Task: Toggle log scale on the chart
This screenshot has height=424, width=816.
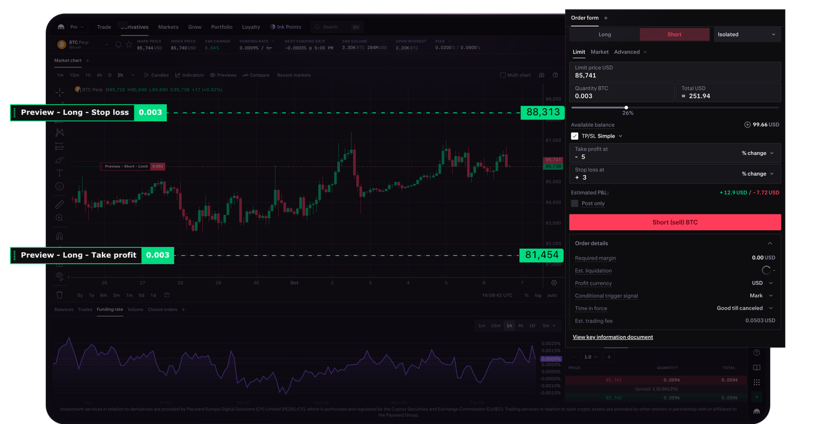Action: coord(538,295)
